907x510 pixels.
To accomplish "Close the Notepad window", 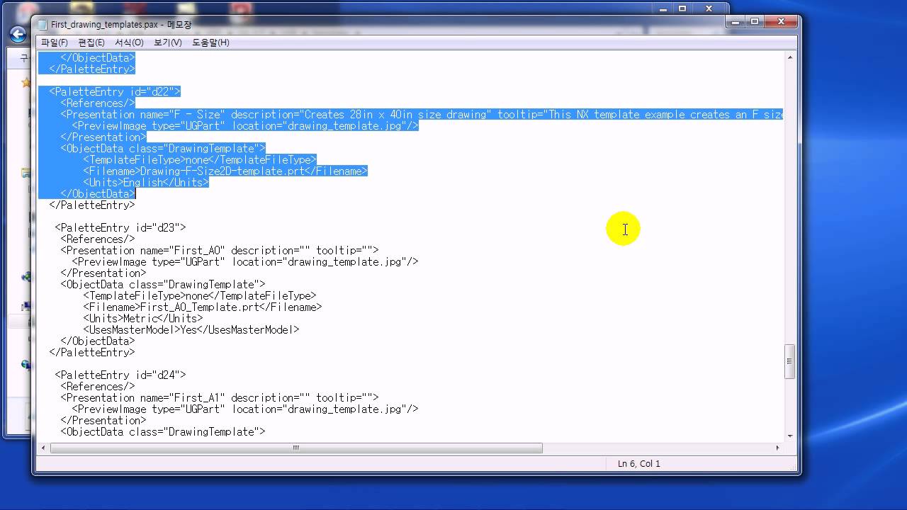I will (x=780, y=22).
